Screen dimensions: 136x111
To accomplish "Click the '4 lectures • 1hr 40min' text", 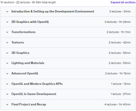I will (x=118, y=104).
